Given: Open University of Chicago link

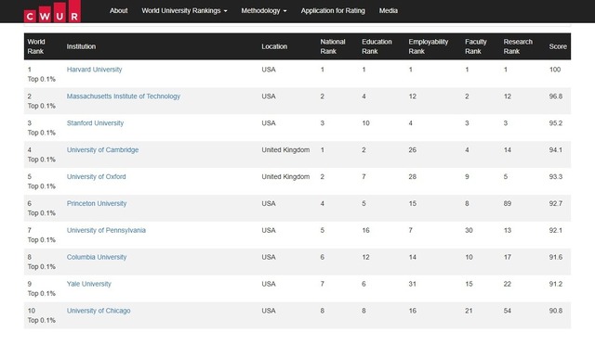Looking at the screenshot, I should coord(99,311).
